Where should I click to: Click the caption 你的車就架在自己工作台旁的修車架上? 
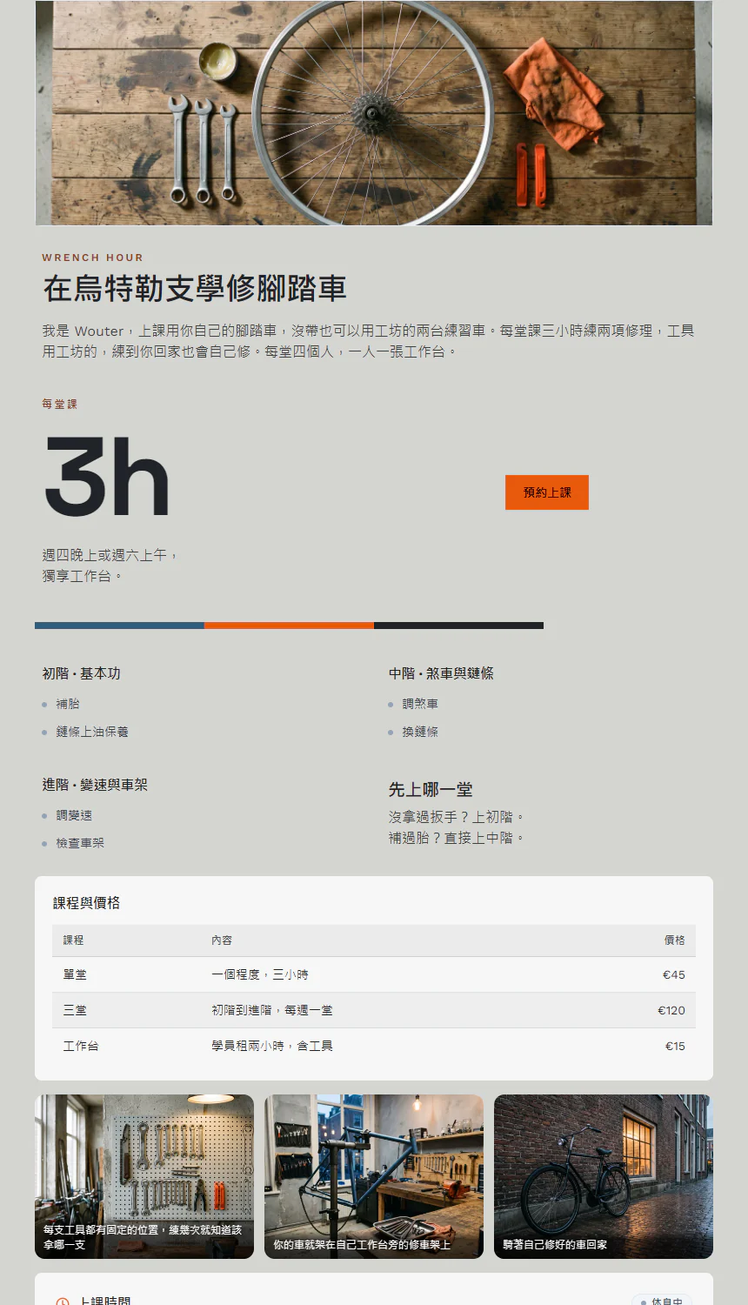tap(362, 1245)
